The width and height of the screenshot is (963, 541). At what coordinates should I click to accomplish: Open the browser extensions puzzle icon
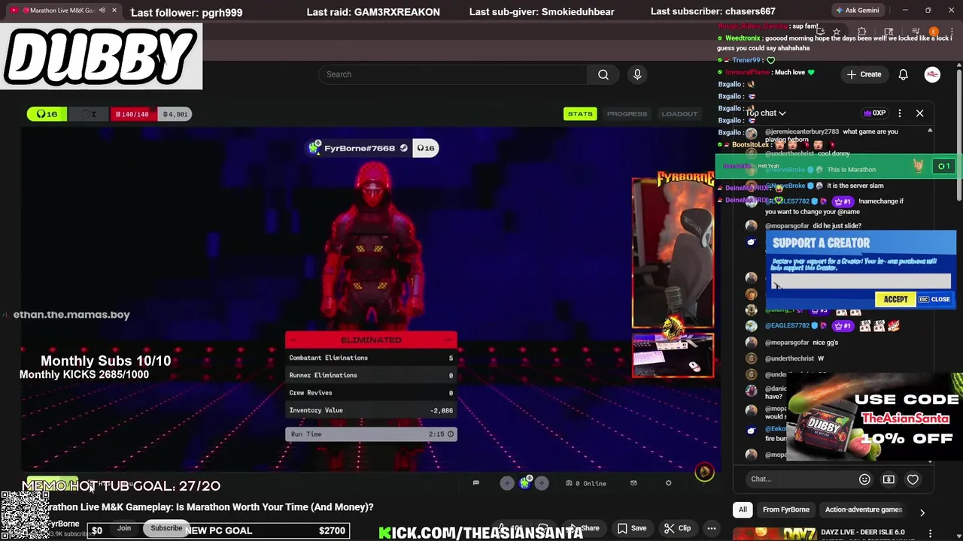click(862, 32)
